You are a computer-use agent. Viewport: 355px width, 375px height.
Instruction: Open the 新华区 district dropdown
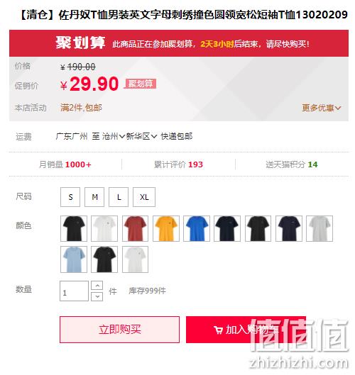[141, 136]
